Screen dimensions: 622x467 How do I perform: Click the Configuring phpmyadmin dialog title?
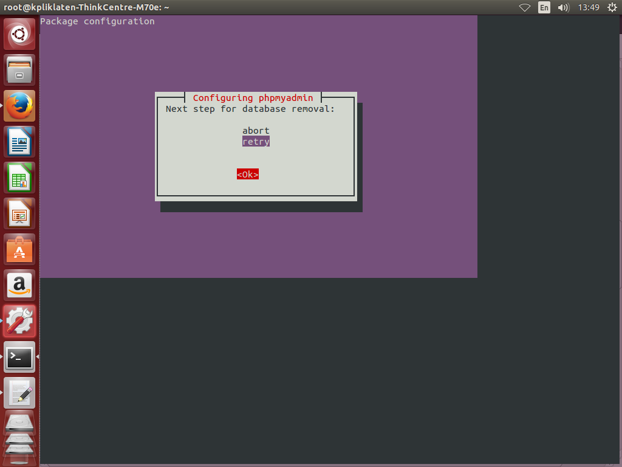253,98
